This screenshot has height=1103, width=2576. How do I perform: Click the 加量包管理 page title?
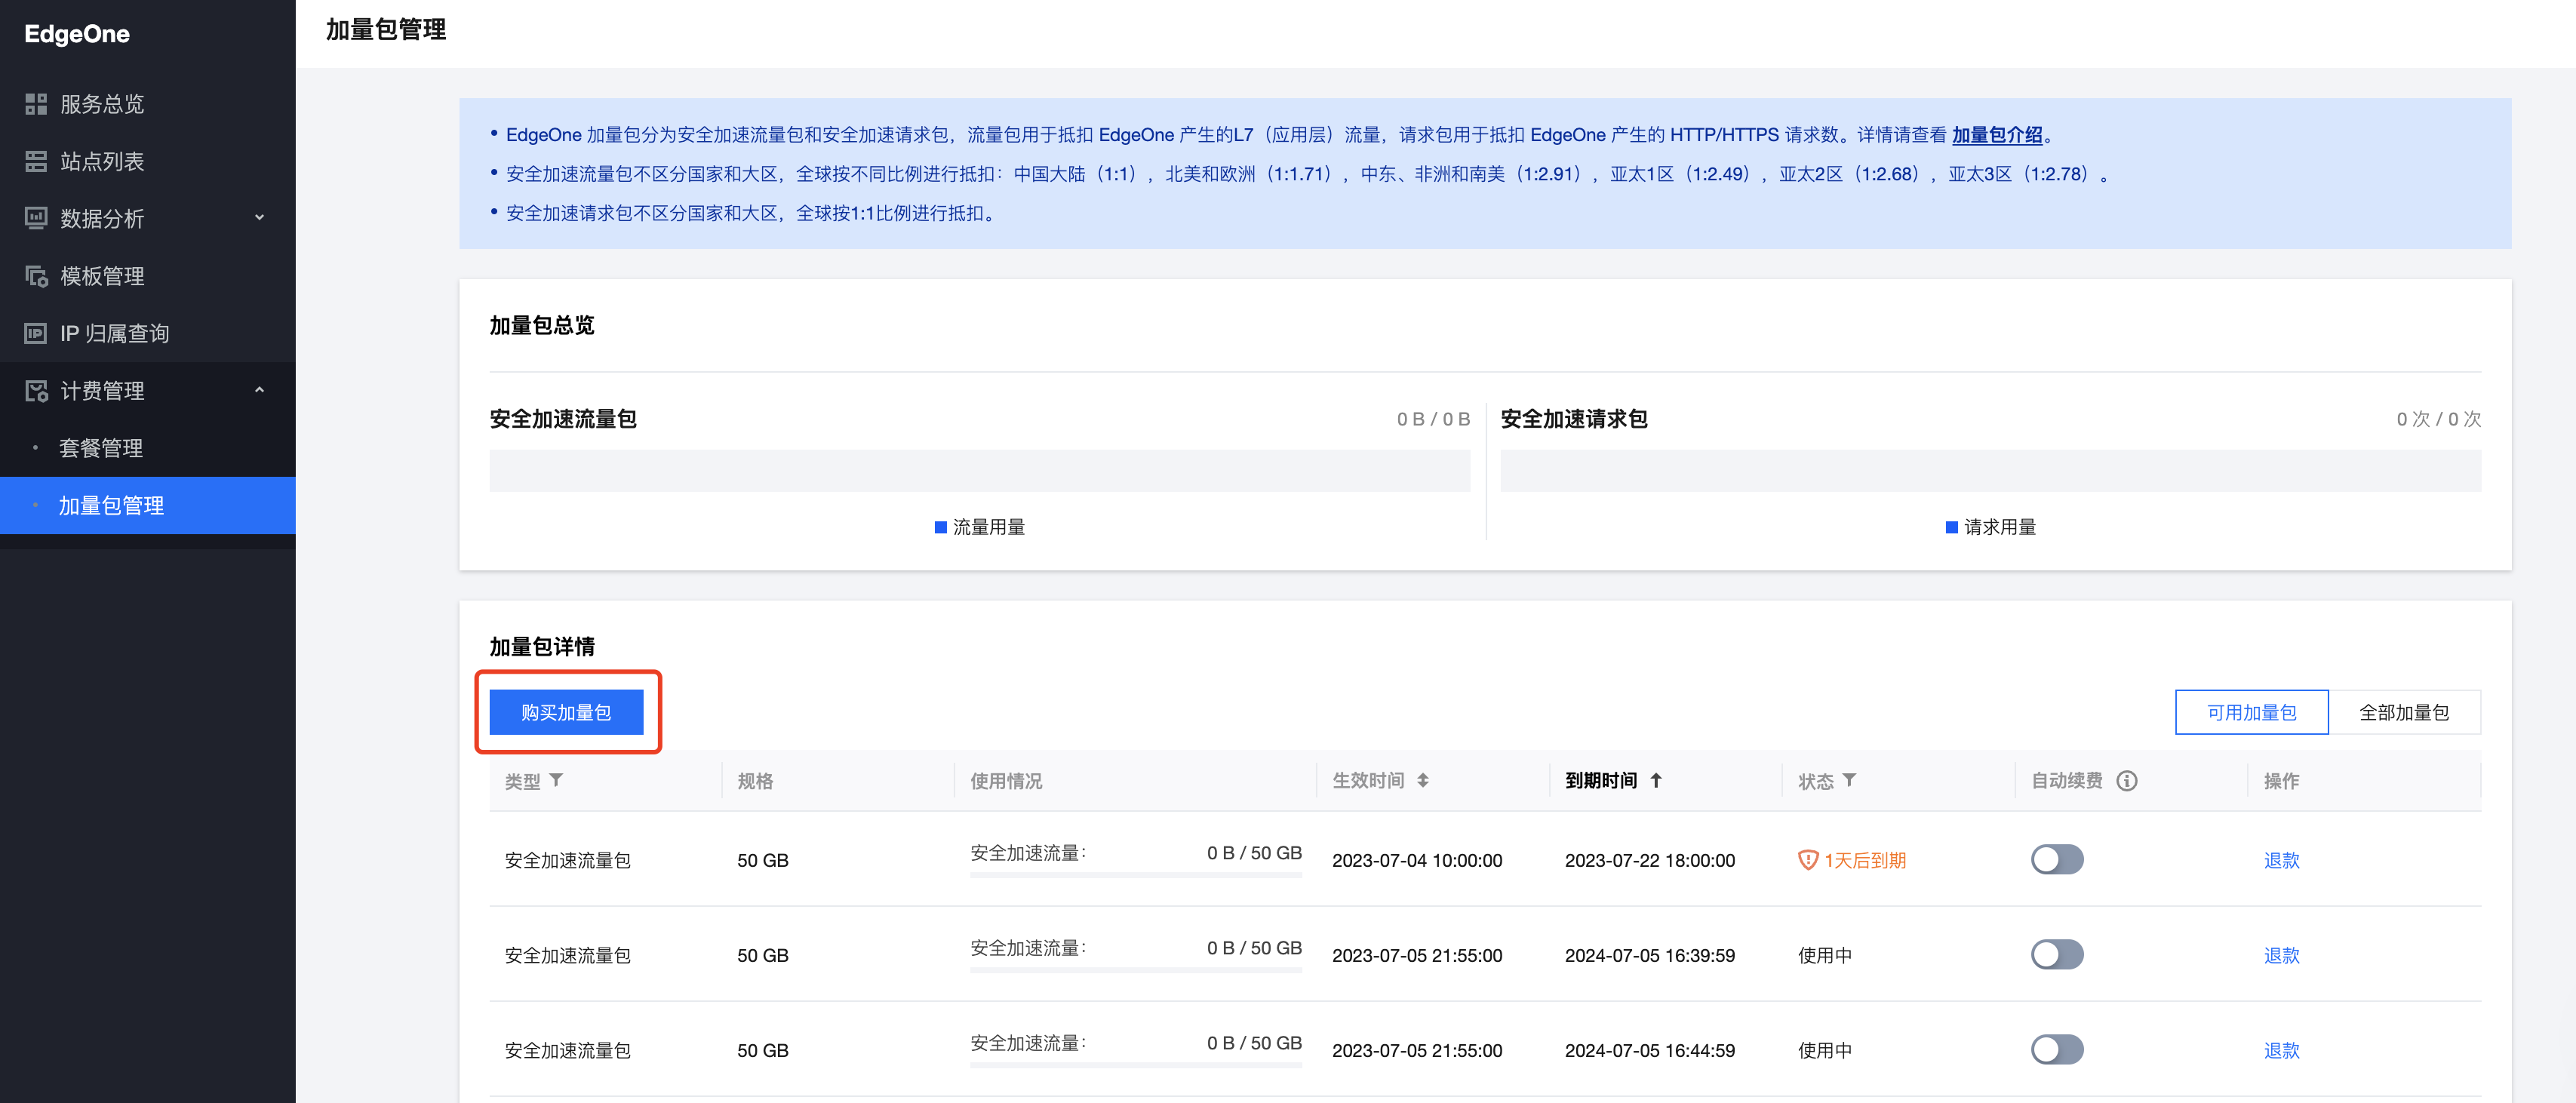point(386,29)
